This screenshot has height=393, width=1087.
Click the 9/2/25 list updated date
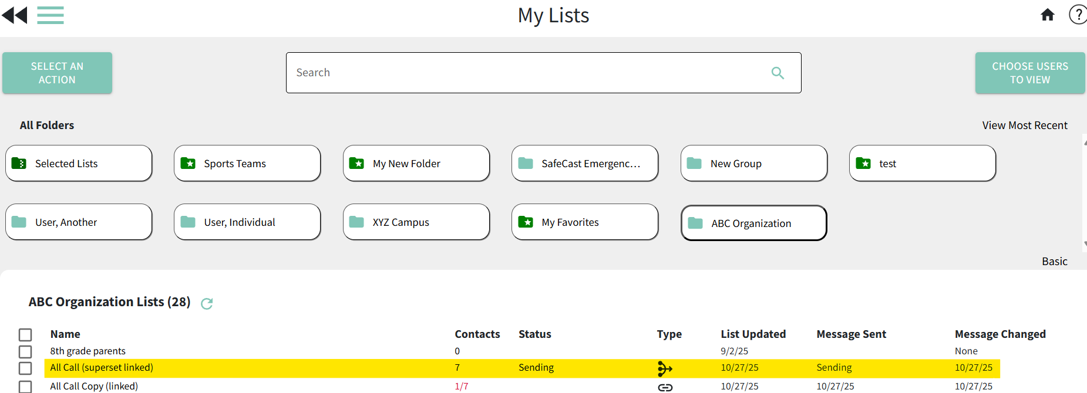(x=735, y=351)
